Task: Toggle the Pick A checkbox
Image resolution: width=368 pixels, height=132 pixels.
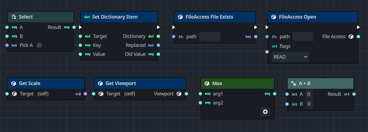Action: 39,45
